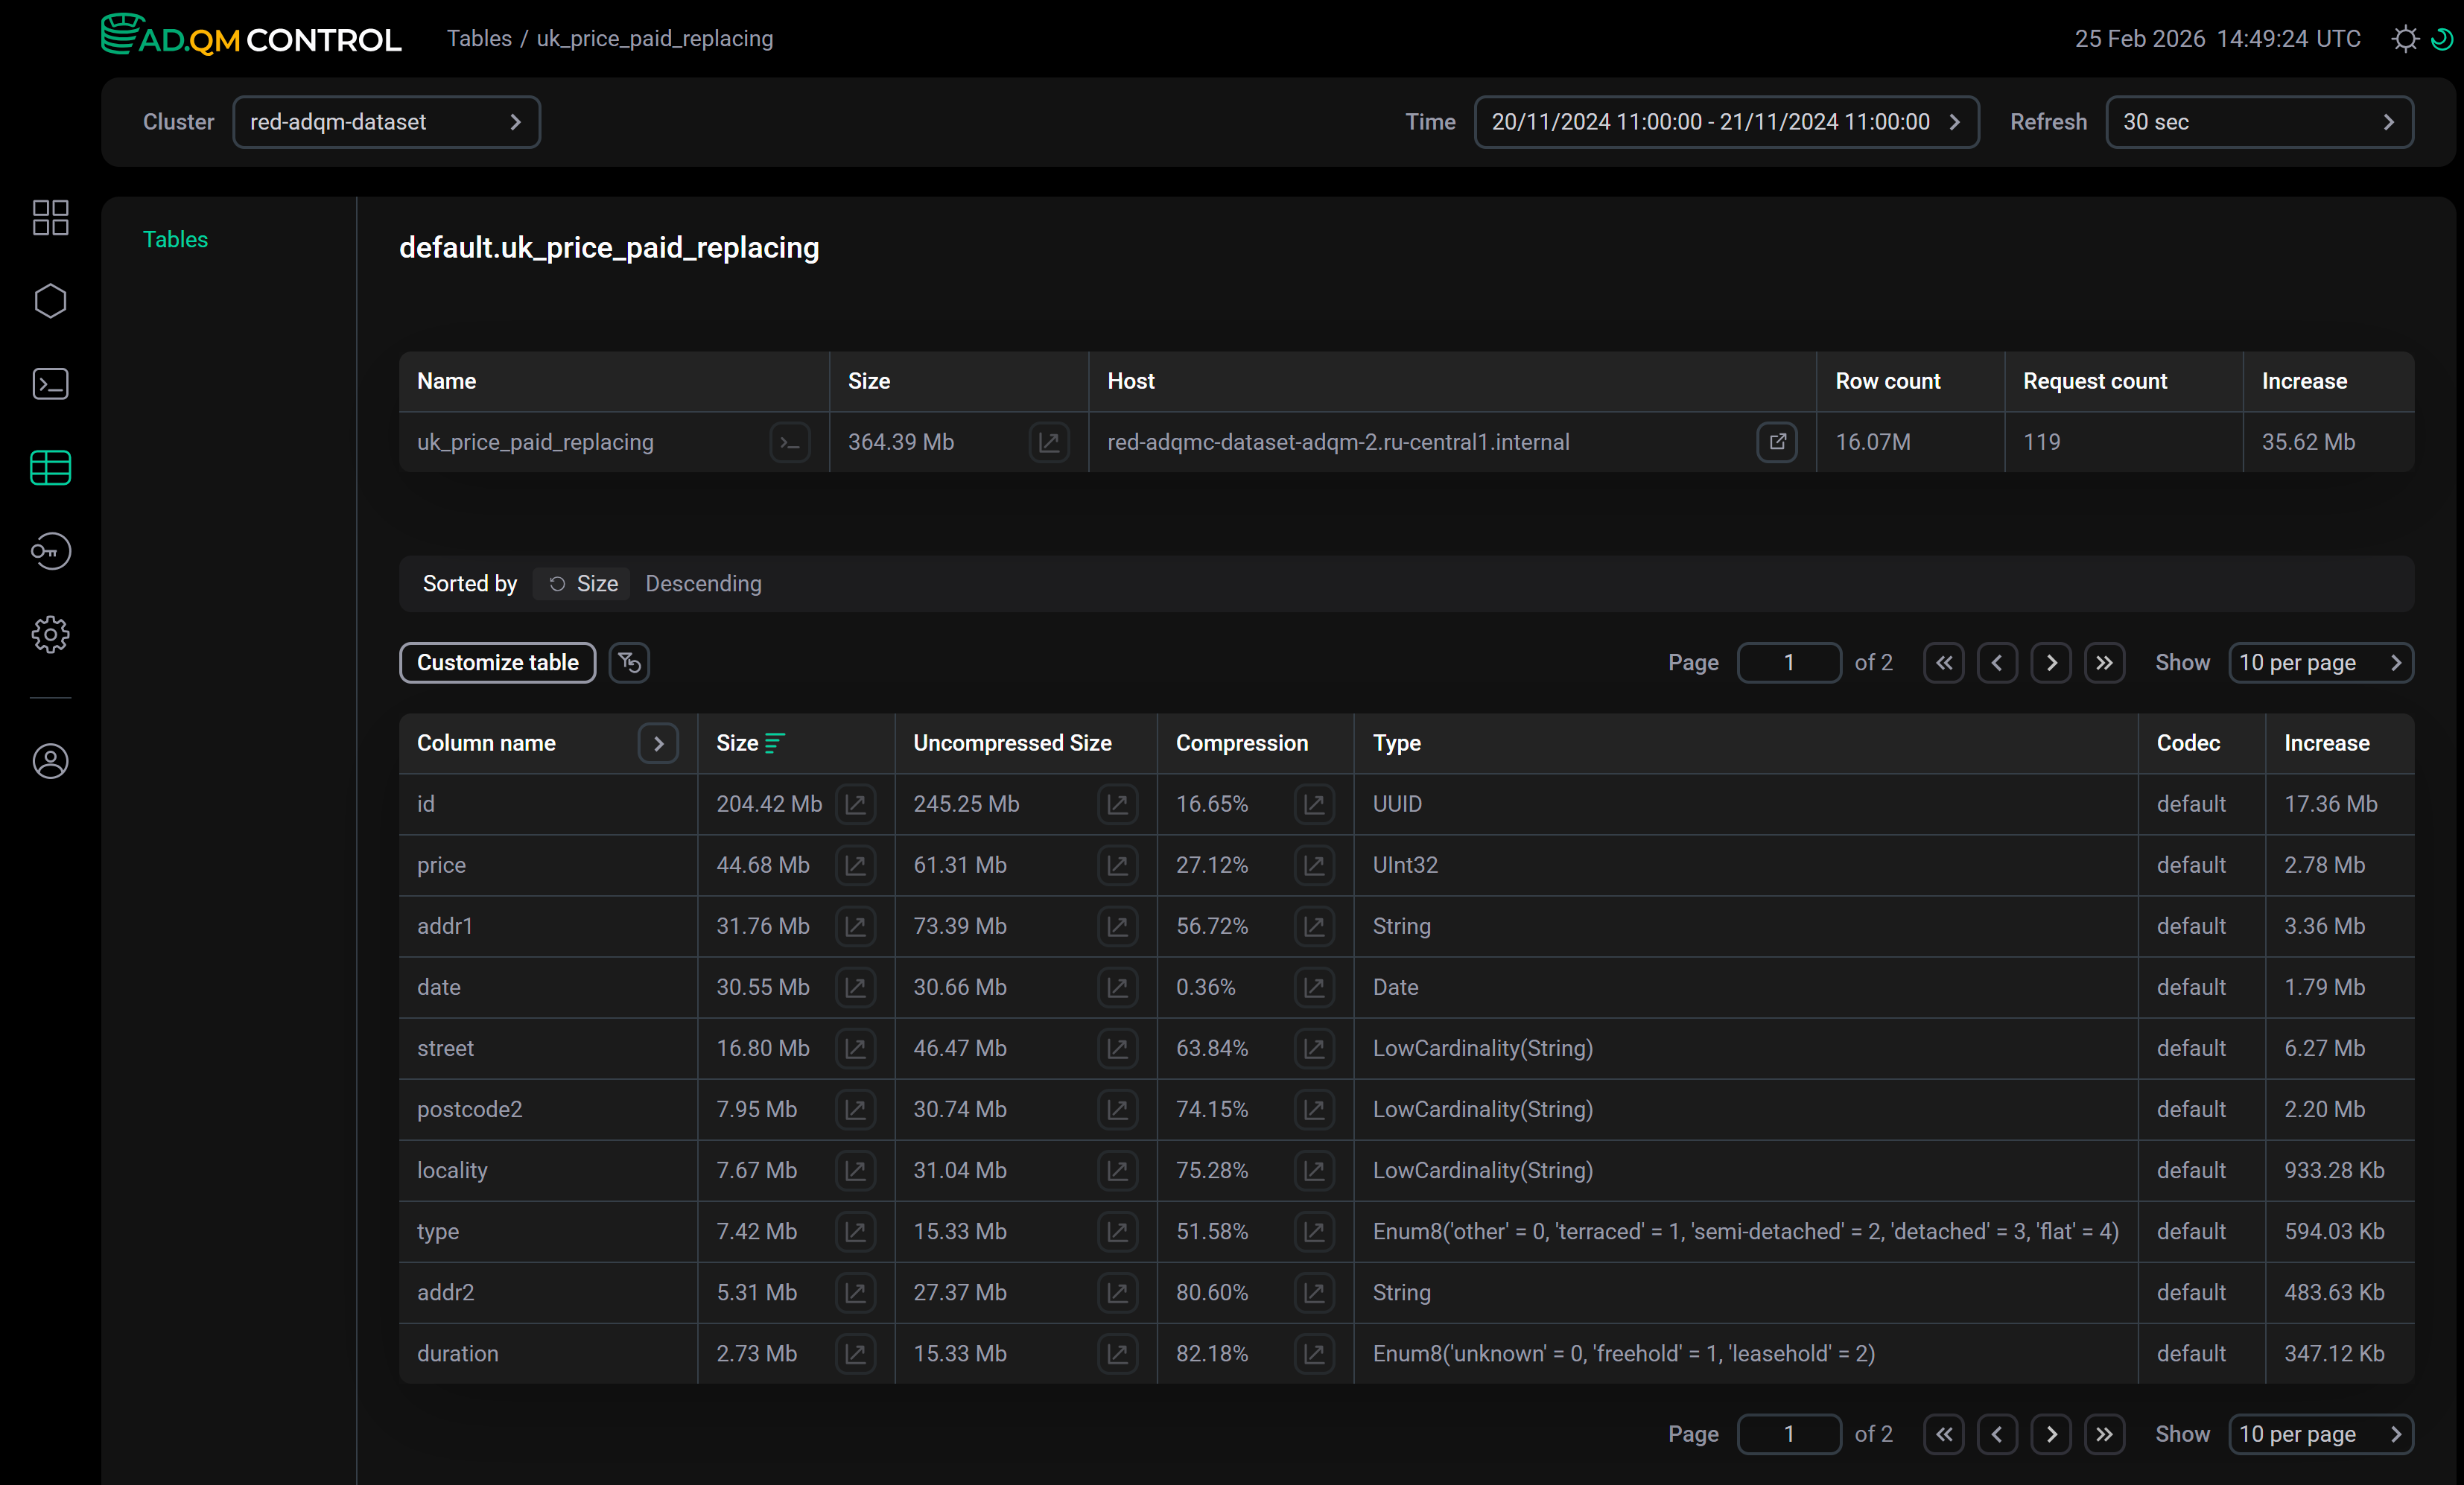Click Compression column header
Image resolution: width=2464 pixels, height=1485 pixels.
1241,743
